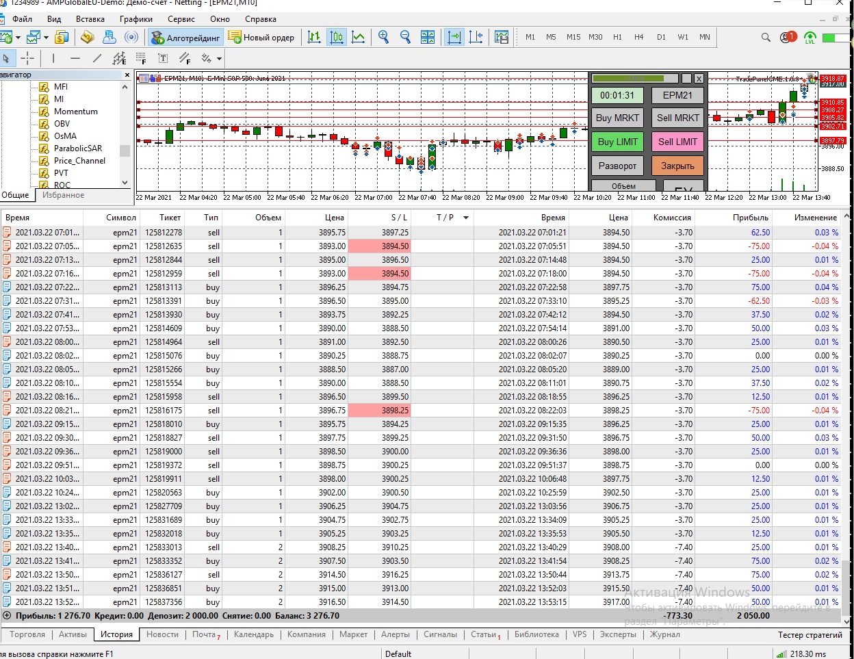The image size is (854, 659).
Task: Open the T/P column dropdown arrow
Action: pyautogui.click(x=466, y=218)
